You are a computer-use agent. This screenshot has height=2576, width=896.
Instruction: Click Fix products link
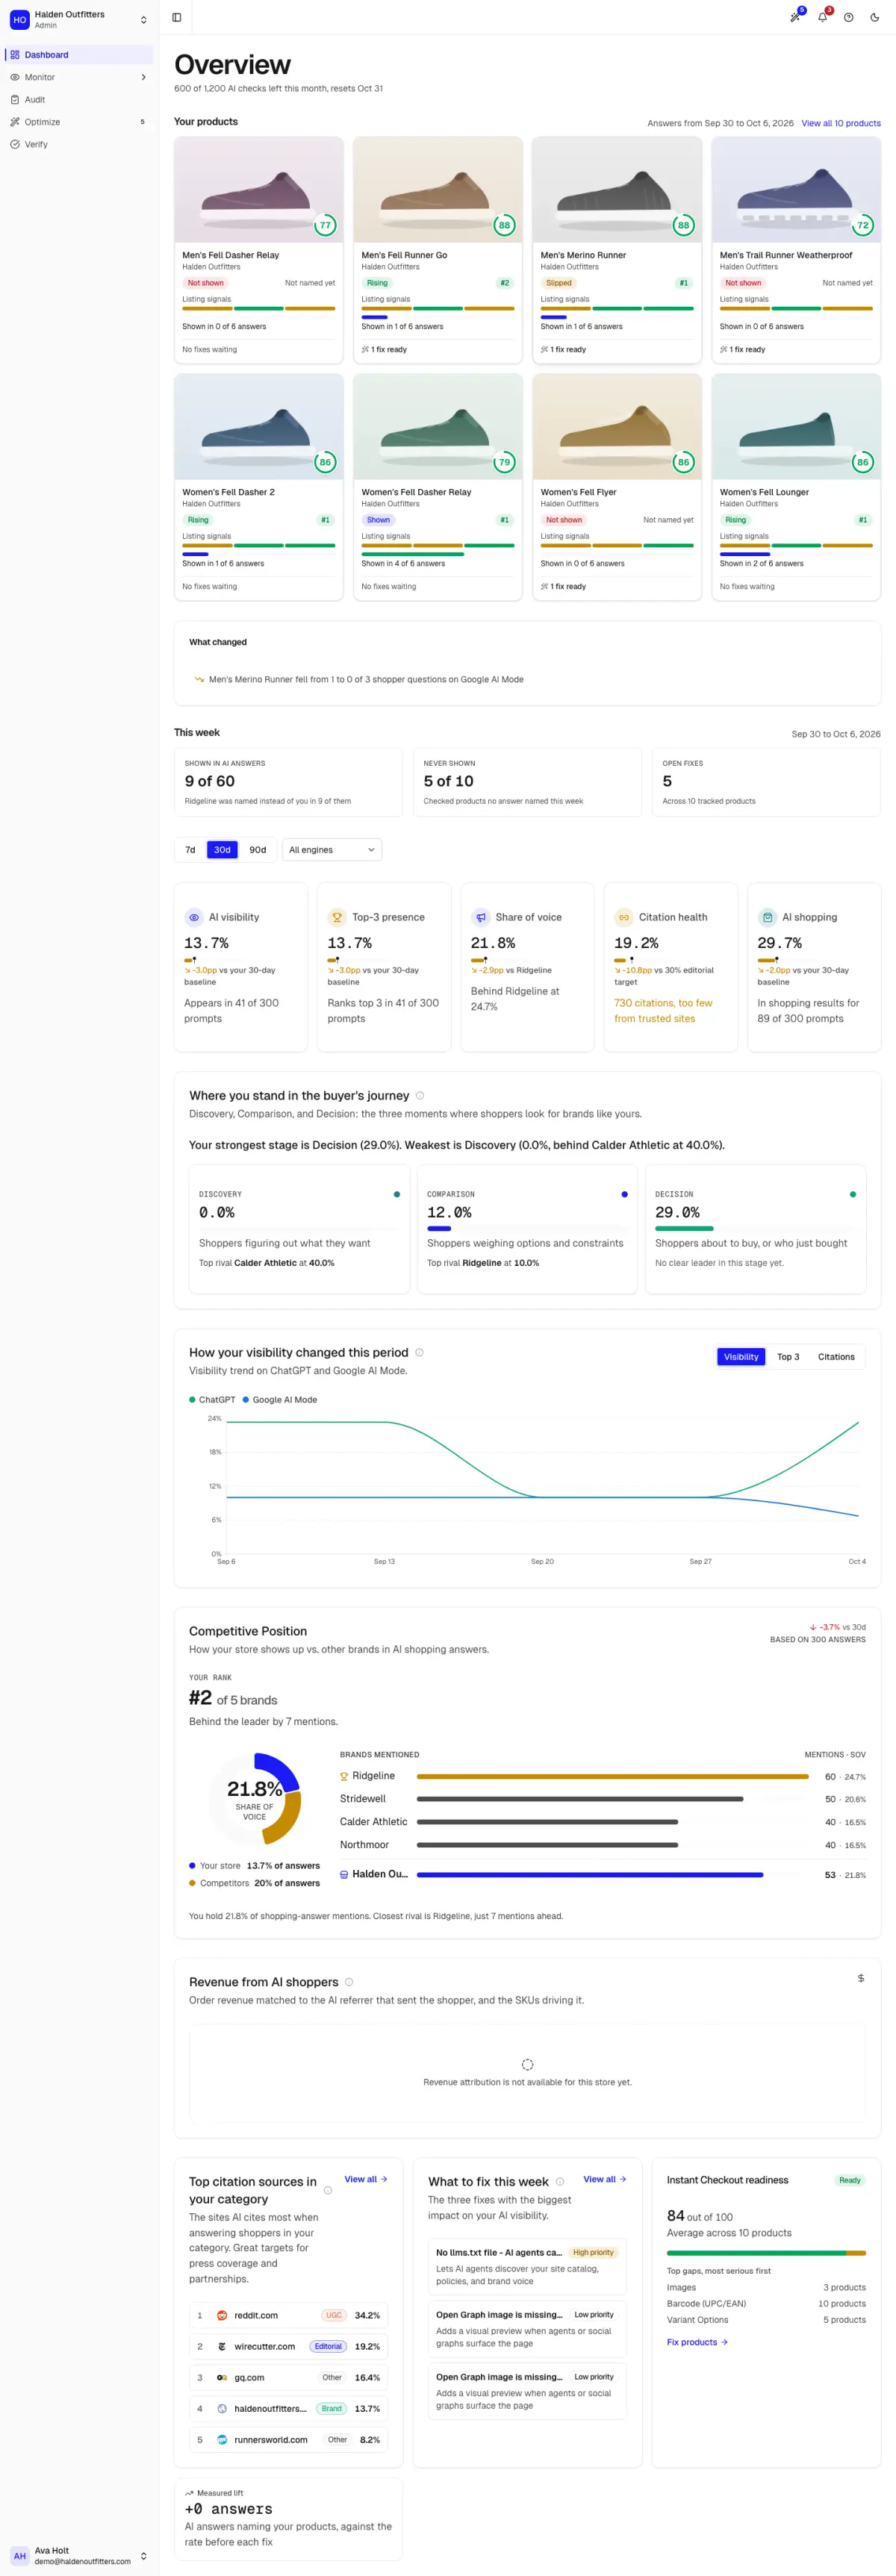[697, 2342]
